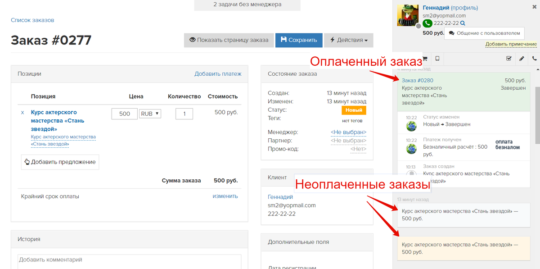This screenshot has height=269, width=540.
Task: Click scroll-up arrow of panel scrollbar
Action: [538, 69]
